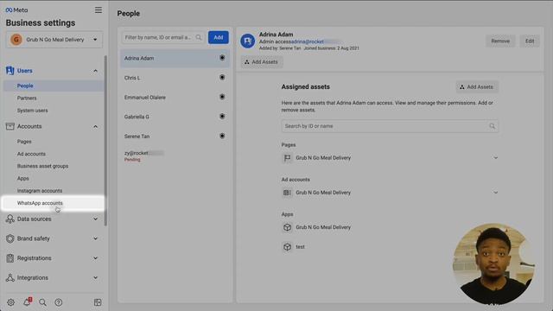Click the Meta logo
Viewport: 553px width, 311px height.
(16, 10)
